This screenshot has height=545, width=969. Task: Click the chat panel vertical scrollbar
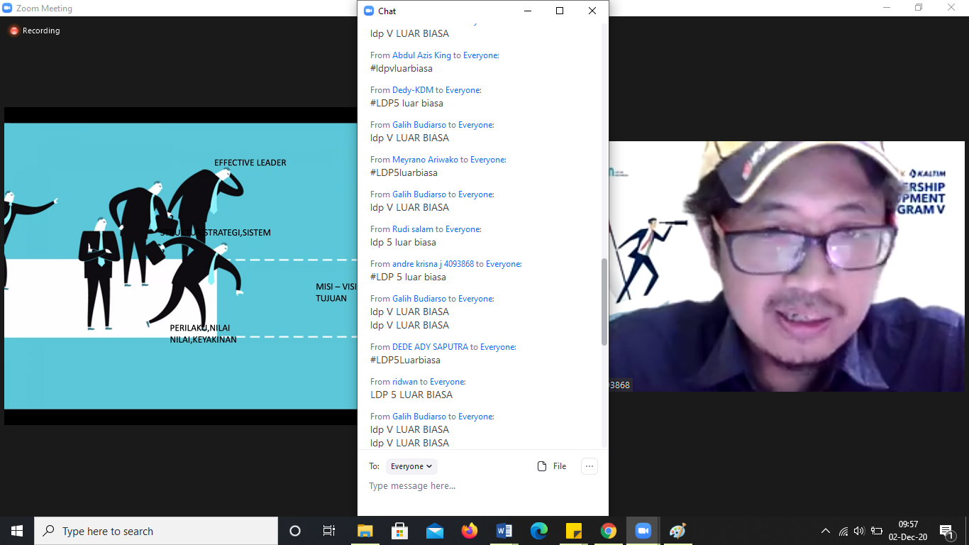point(604,302)
